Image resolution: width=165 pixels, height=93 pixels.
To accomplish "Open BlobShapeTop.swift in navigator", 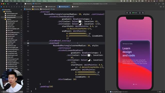I will click(x=13, y=21).
